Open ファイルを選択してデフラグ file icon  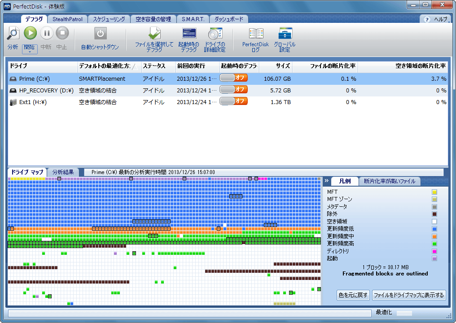click(x=154, y=33)
